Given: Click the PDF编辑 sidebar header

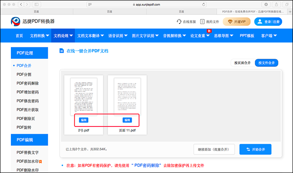Looking at the screenshot, I should pyautogui.click(x=29, y=140).
